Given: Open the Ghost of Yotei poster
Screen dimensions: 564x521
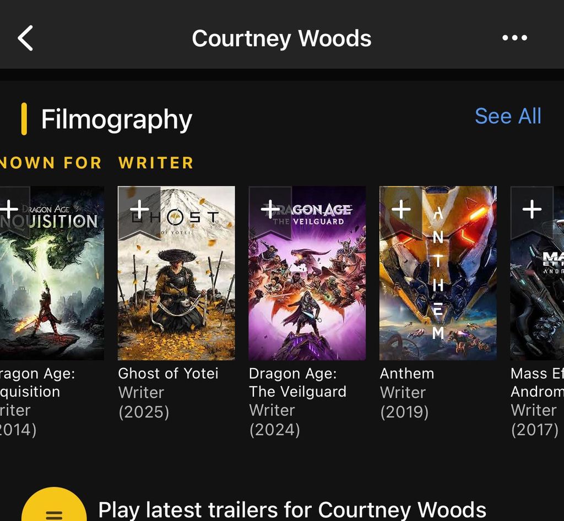Looking at the screenshot, I should click(x=176, y=273).
